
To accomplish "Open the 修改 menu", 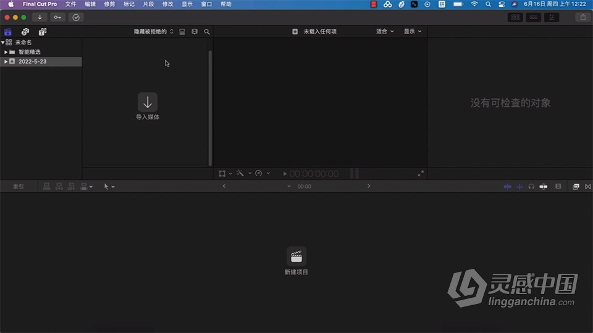I will tap(167, 4).
